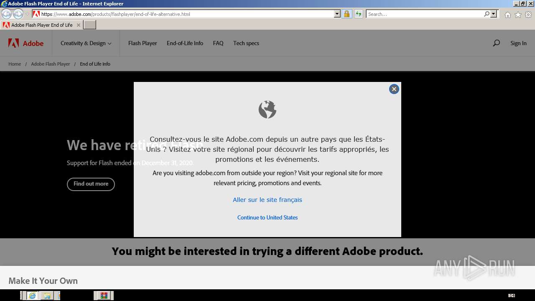
Task: Open the Tech specs nav item
Action: [x=246, y=43]
